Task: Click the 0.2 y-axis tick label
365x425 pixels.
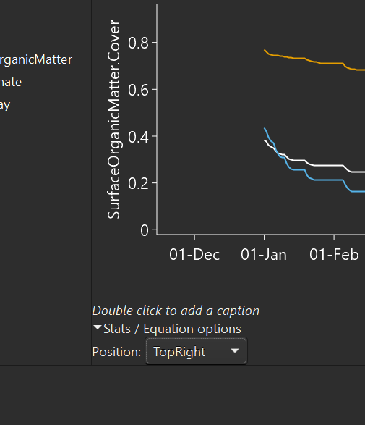Action: [x=138, y=184]
